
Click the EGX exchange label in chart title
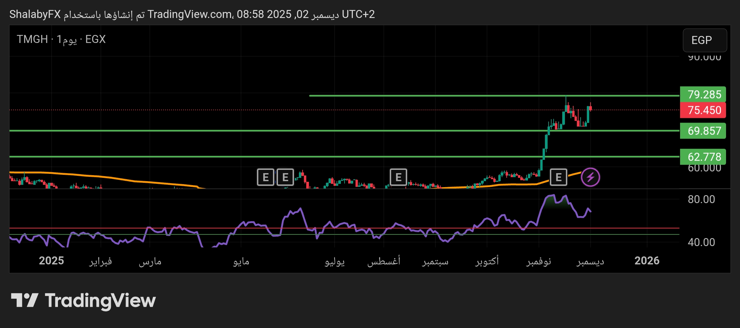point(95,39)
